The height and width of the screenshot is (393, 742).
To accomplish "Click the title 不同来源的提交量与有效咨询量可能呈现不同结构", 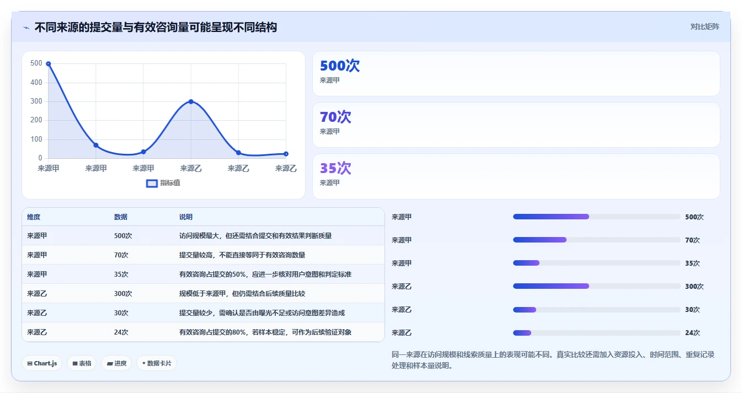I will (x=156, y=27).
